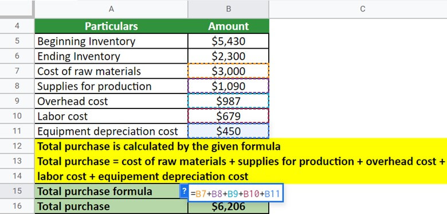Select row 12 header
The width and height of the screenshot is (447, 214).
[x=17, y=146]
